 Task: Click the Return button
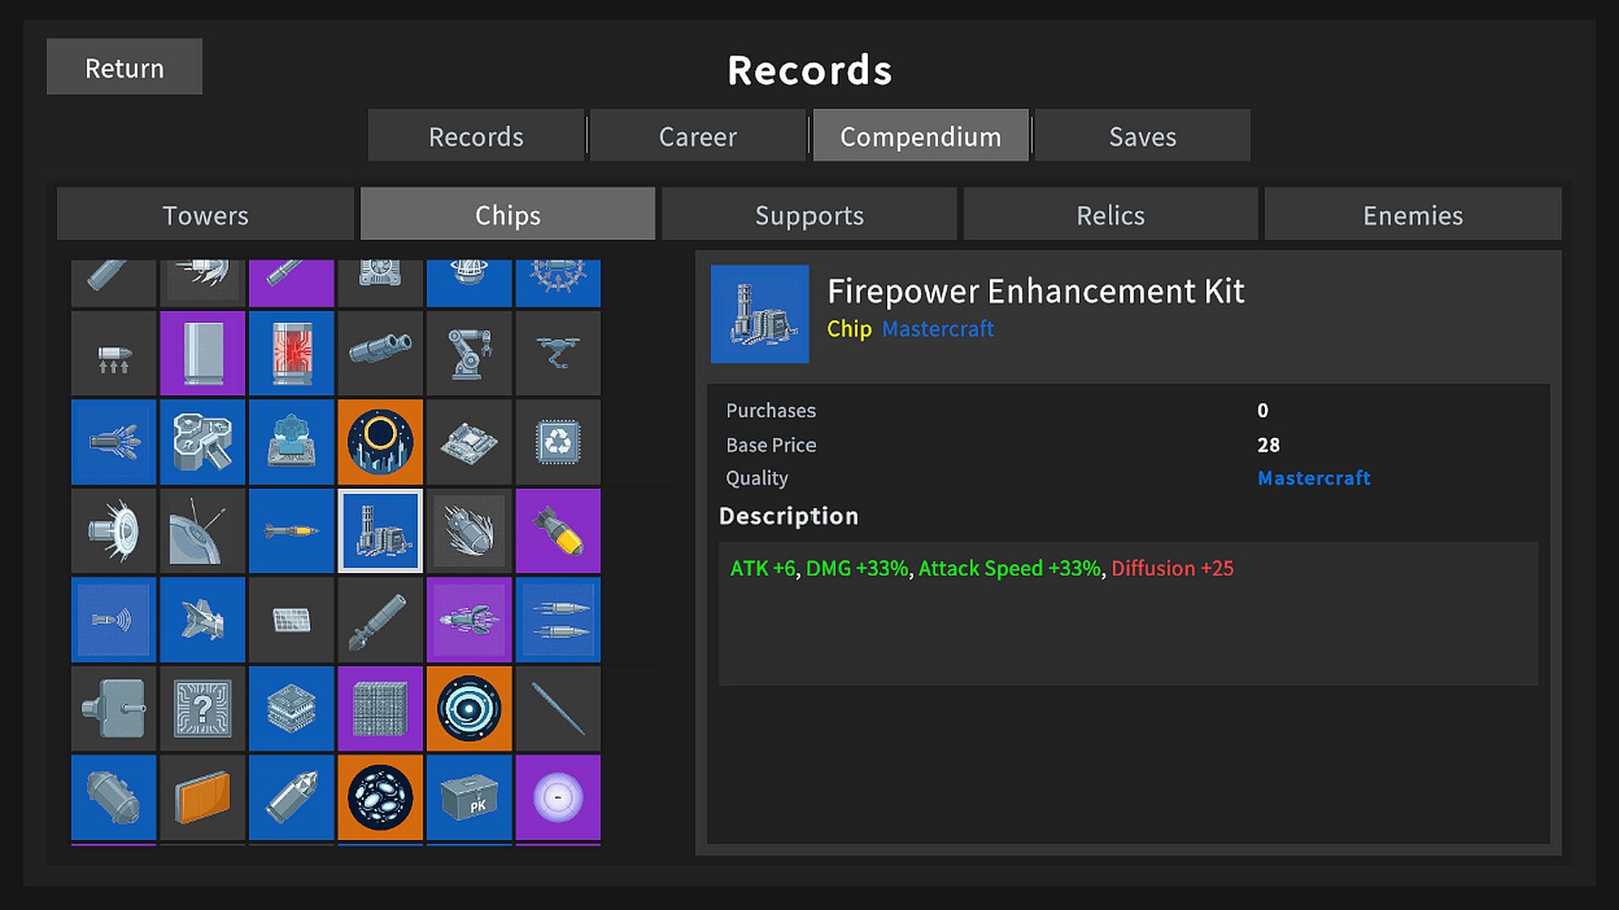pyautogui.click(x=125, y=67)
